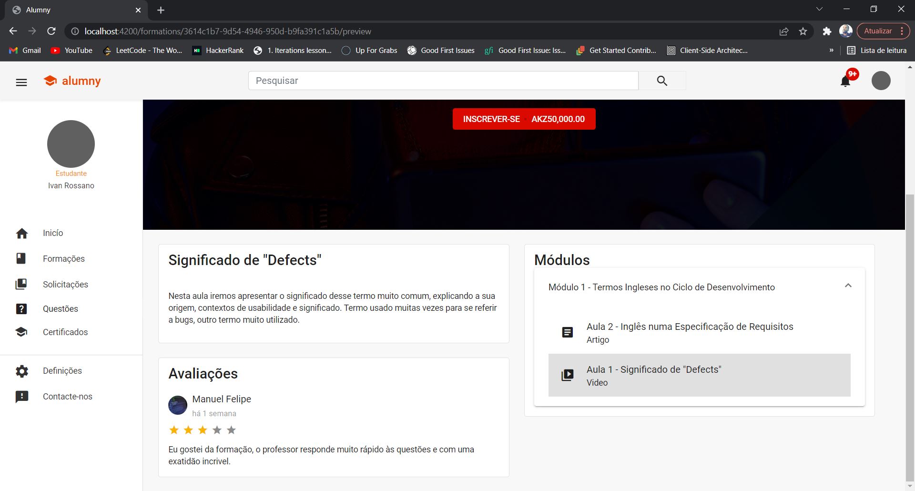The image size is (915, 491).
Task: Click the Questões question-mark icon
Action: (21, 309)
